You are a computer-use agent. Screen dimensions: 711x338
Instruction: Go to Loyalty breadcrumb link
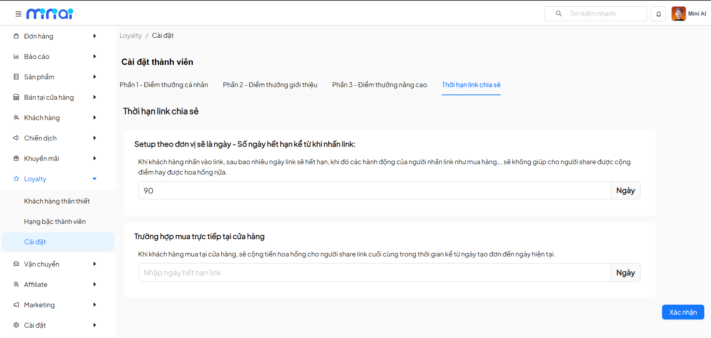tap(130, 36)
